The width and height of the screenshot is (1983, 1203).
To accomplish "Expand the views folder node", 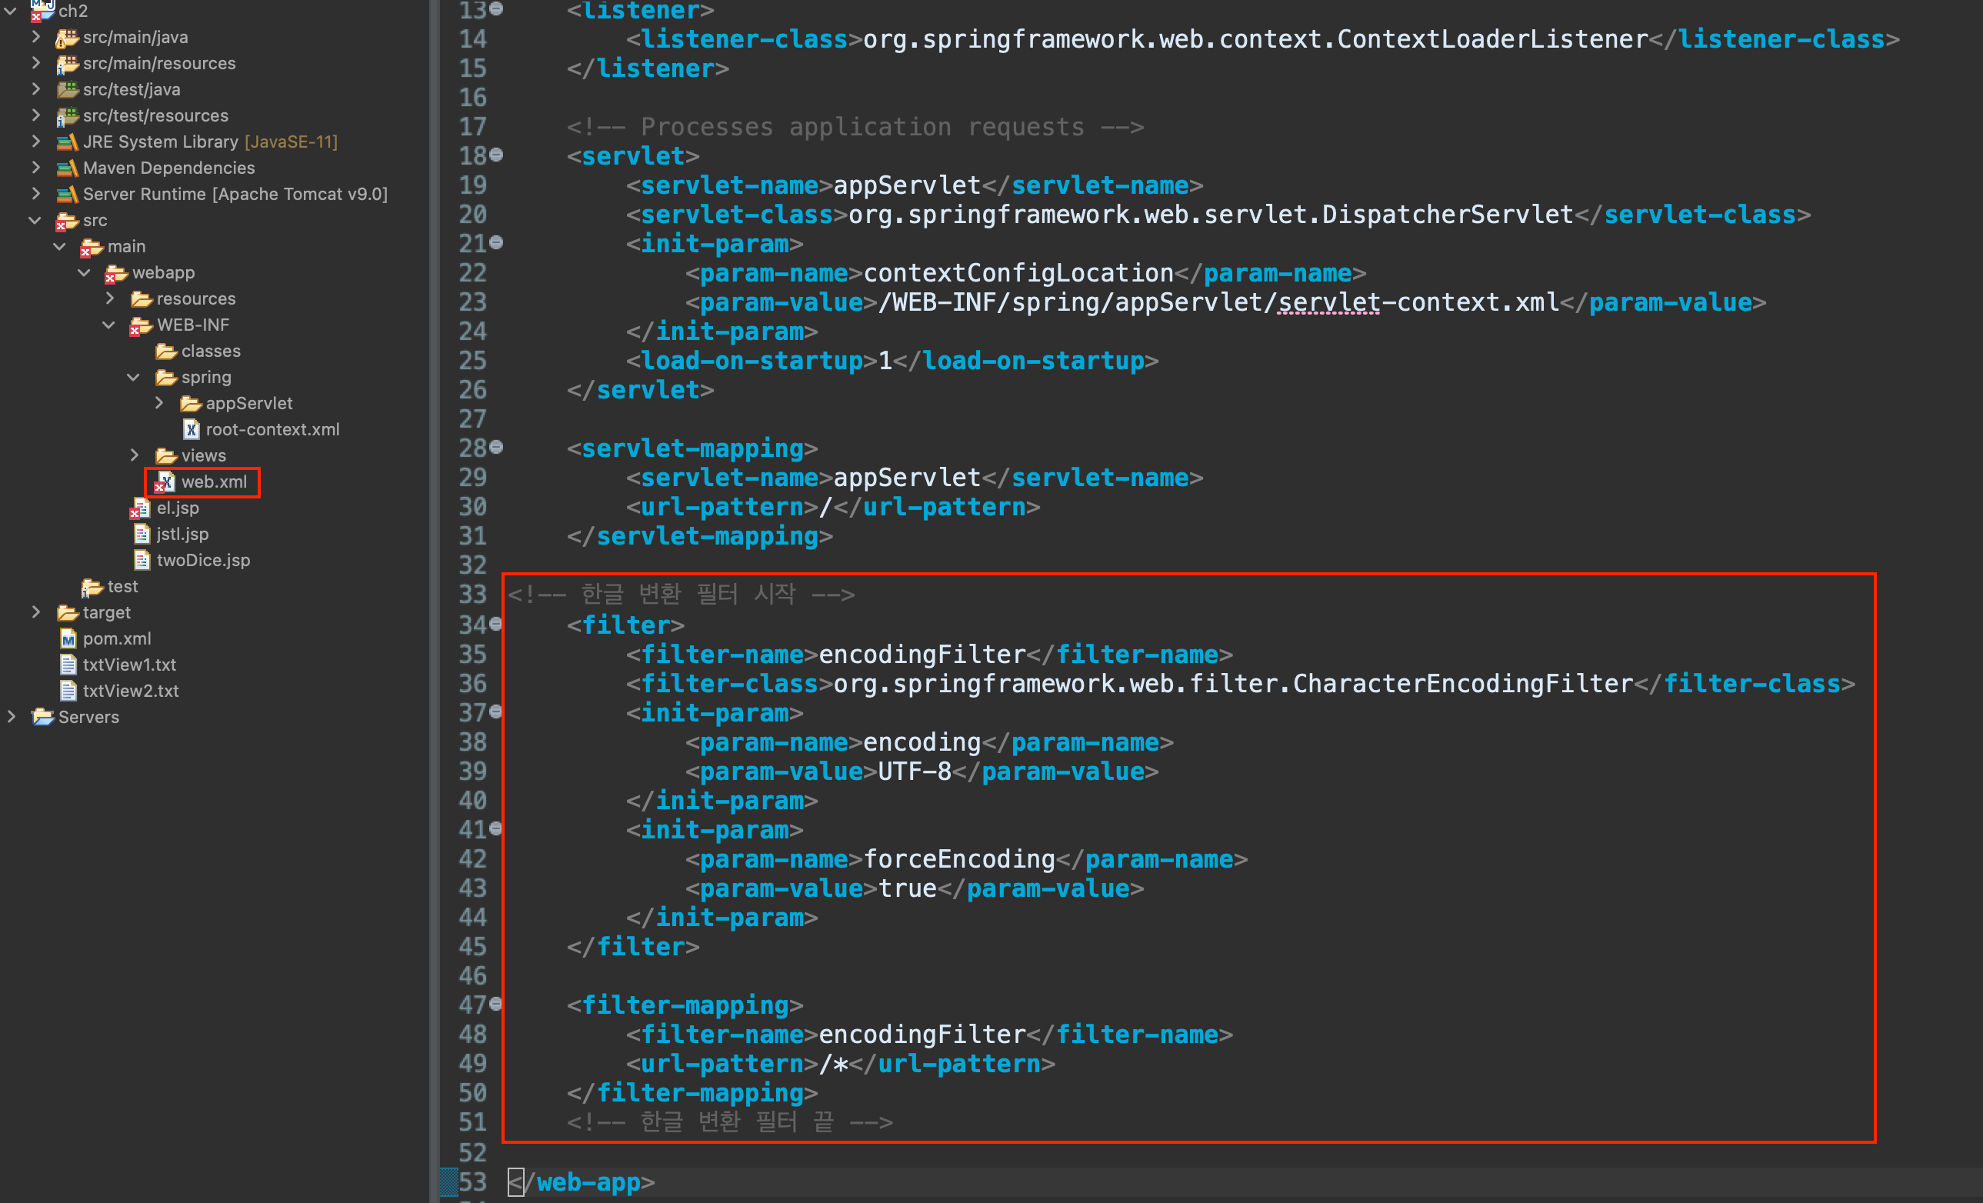I will 135,455.
